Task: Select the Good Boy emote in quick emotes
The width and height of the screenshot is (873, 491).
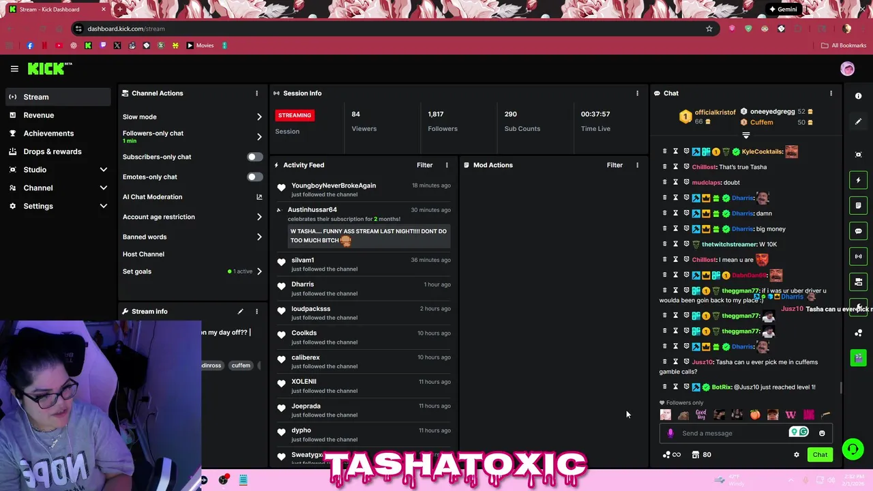Action: coord(701,415)
